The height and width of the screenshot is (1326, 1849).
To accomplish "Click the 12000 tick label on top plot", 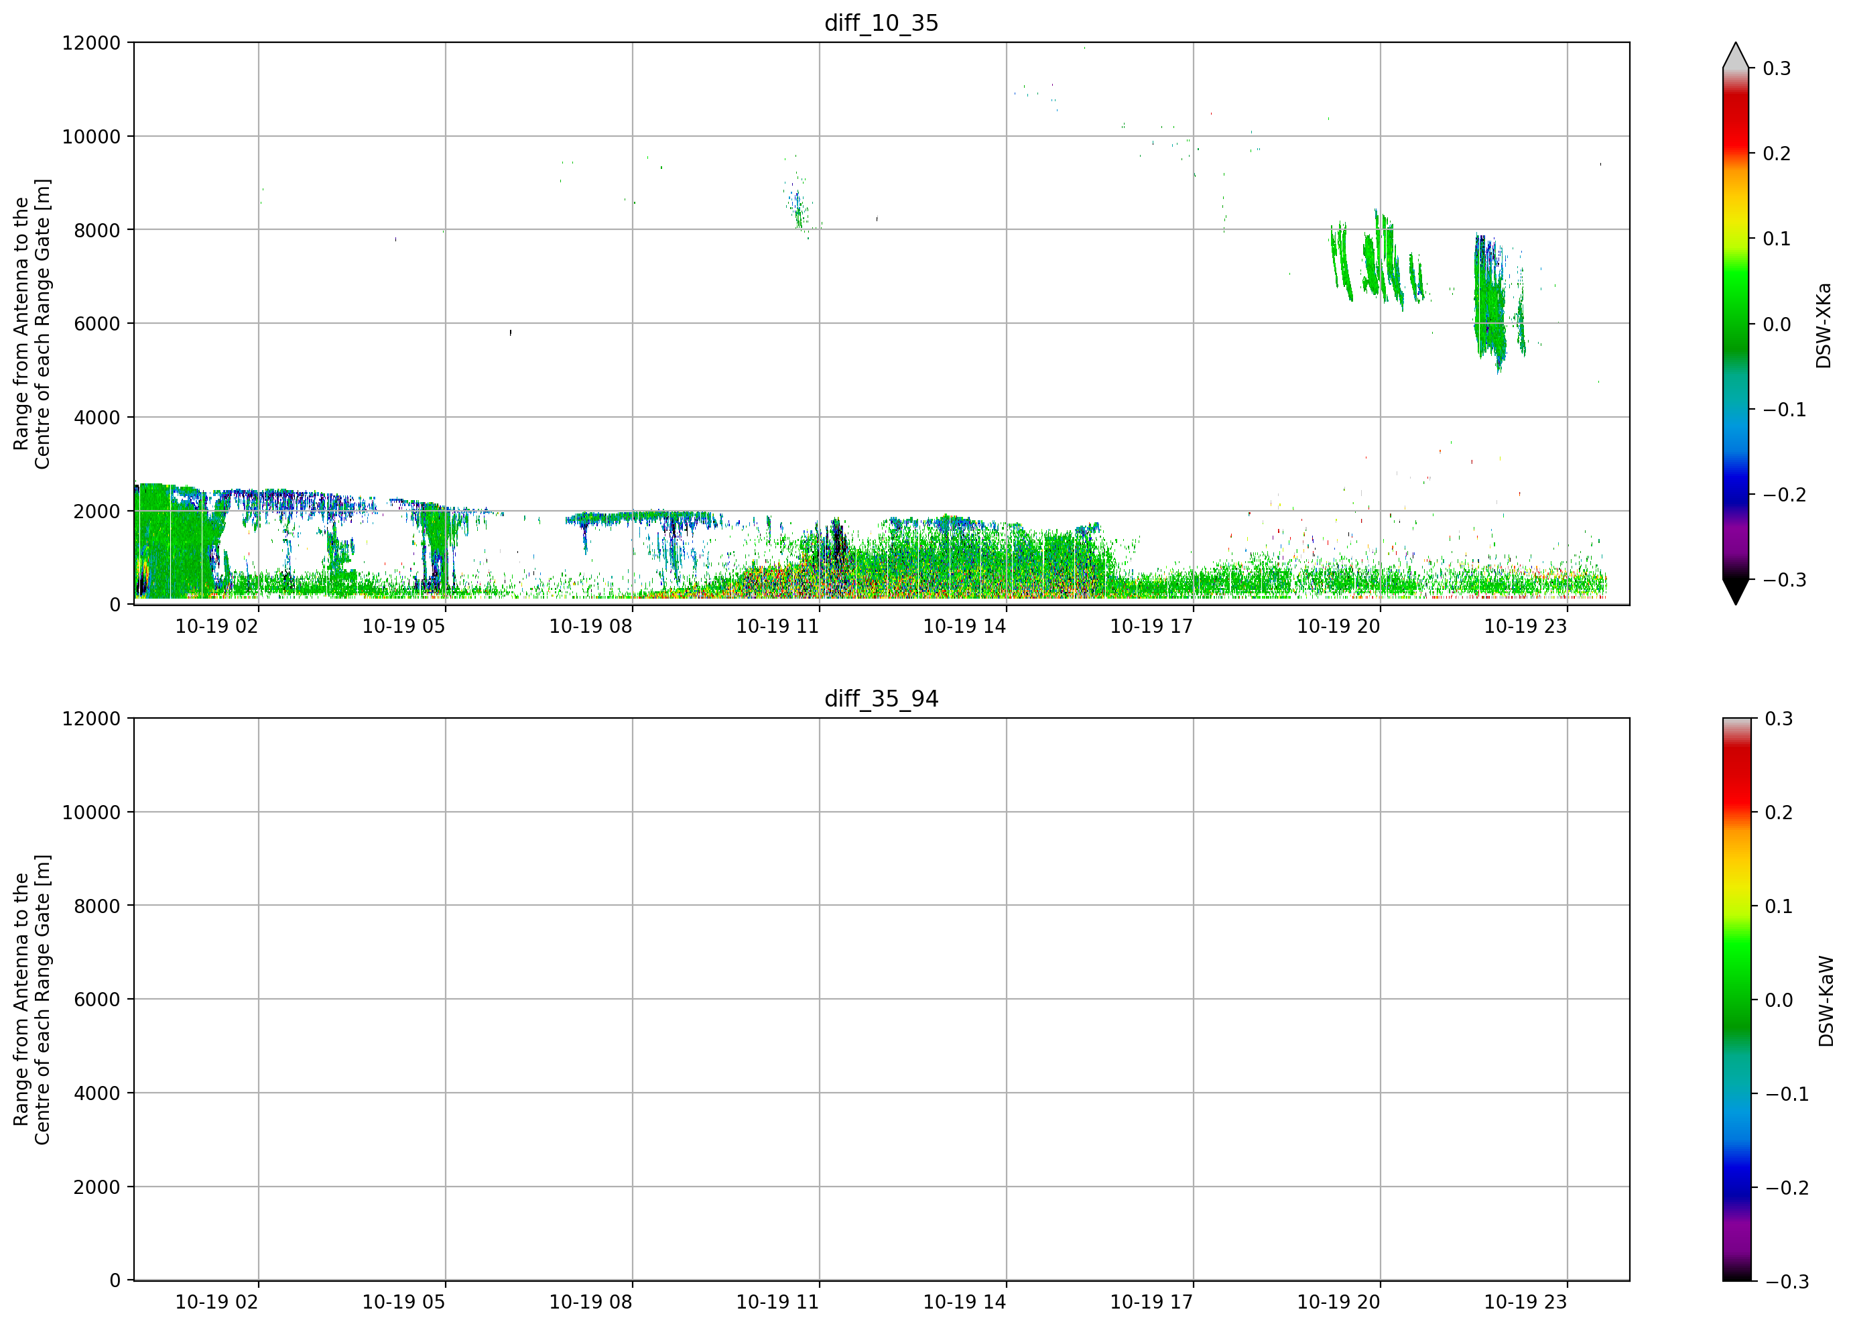I will pos(91,42).
